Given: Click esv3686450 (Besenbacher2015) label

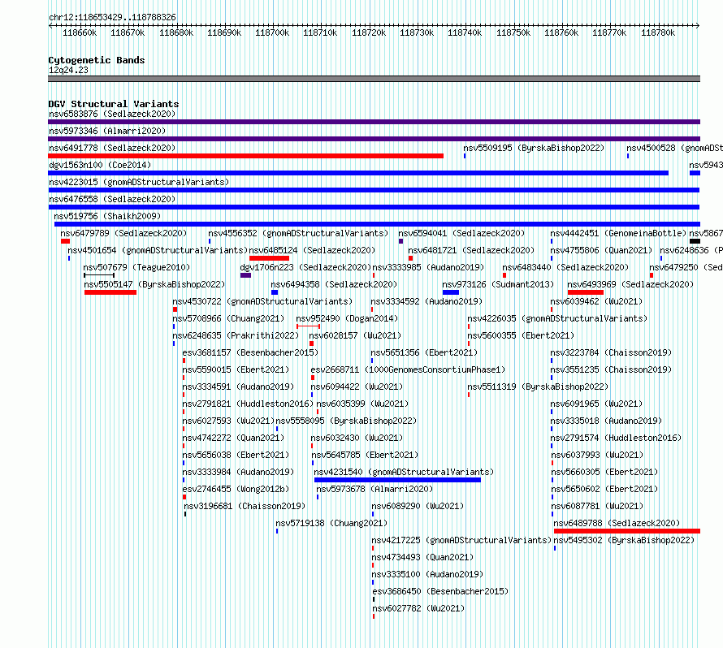Looking at the screenshot, I should [440, 591].
